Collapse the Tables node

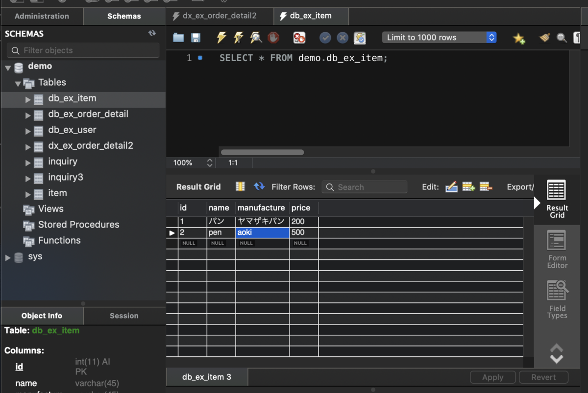[18, 82]
